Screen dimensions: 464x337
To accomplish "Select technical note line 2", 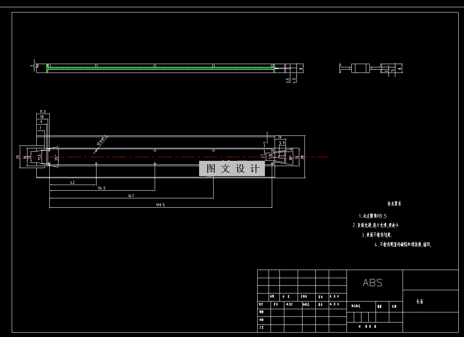I will pos(376,225).
